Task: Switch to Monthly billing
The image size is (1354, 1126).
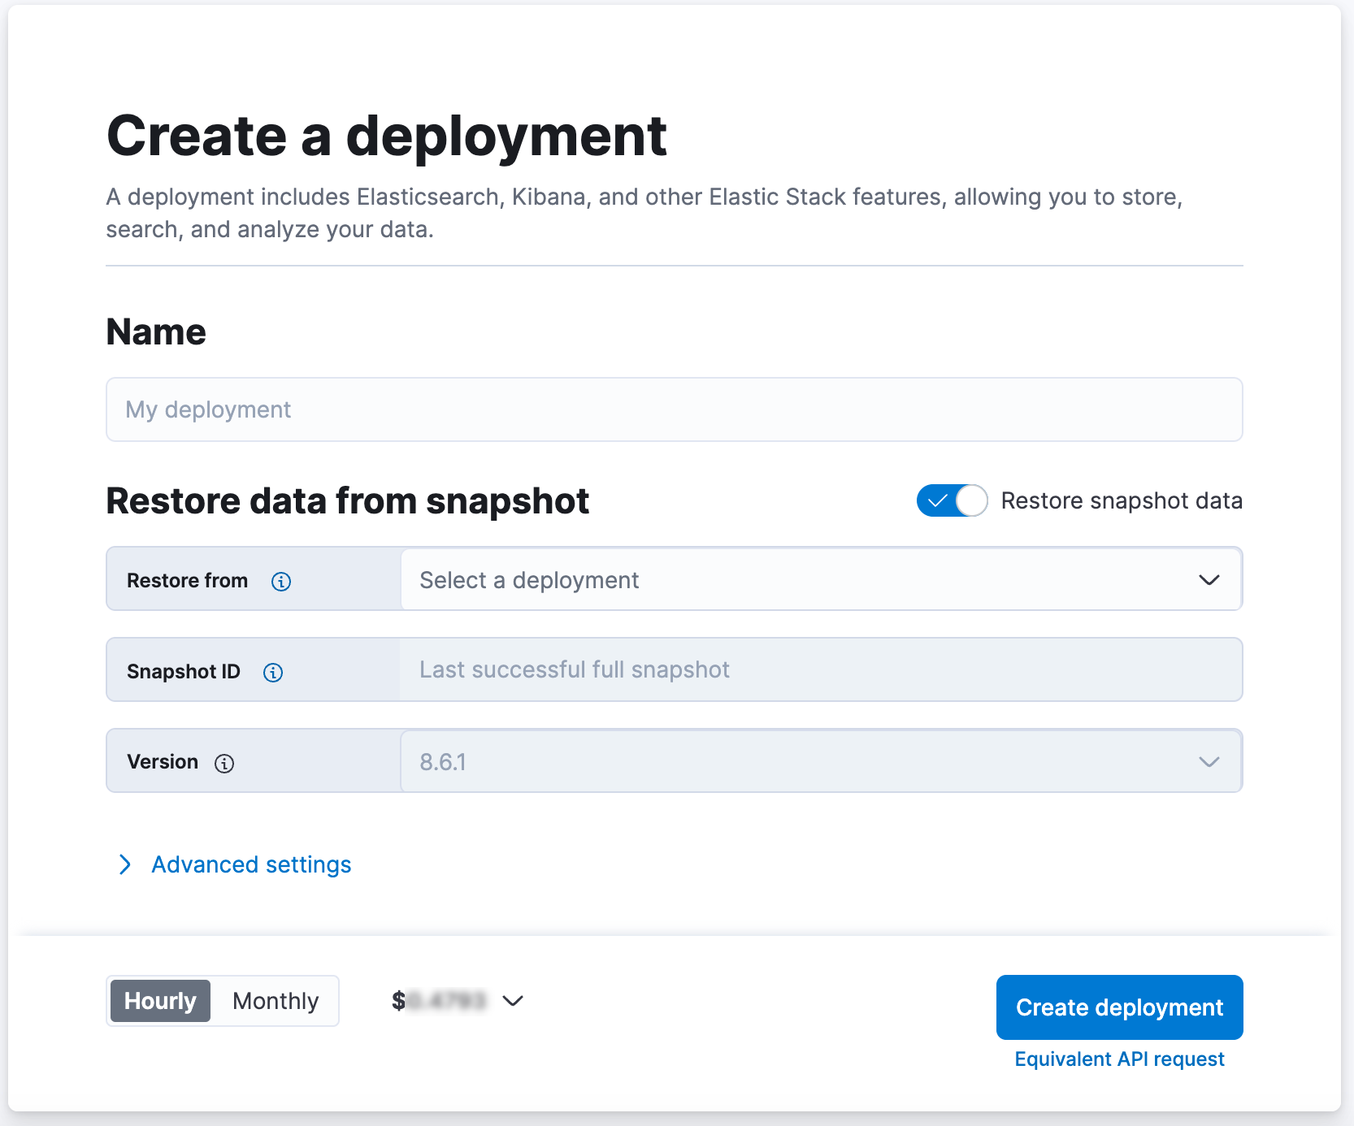Action: click(275, 1001)
